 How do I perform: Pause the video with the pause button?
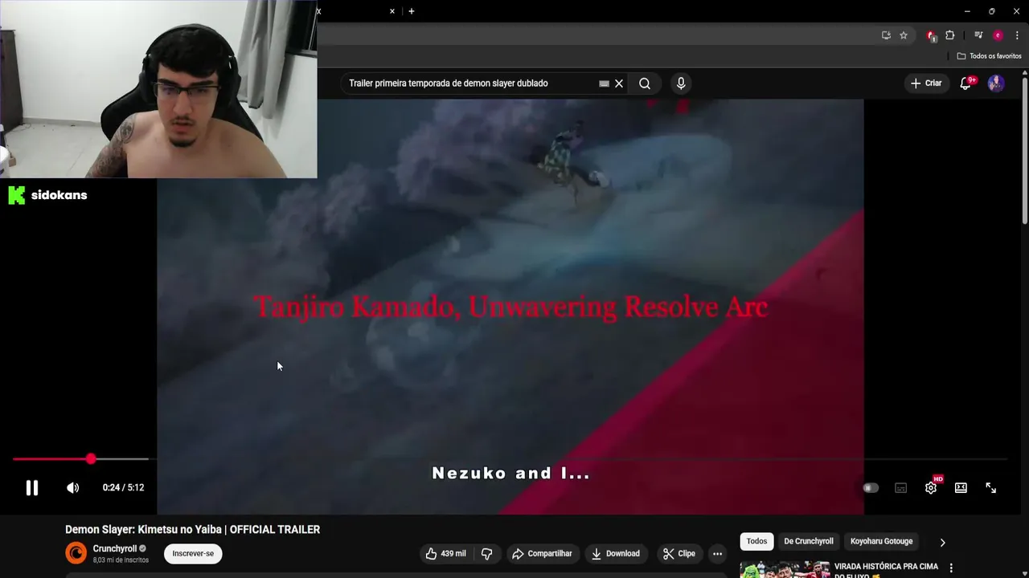coord(32,487)
